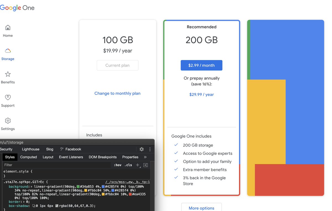Click the $19.99 / year price text
Viewport: 332px width, 211px height.
118,51
